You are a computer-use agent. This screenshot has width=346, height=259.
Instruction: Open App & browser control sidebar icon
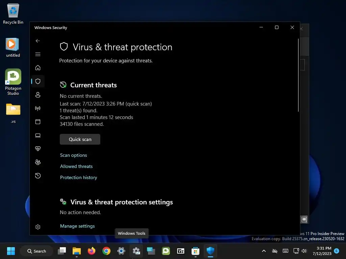(x=38, y=122)
